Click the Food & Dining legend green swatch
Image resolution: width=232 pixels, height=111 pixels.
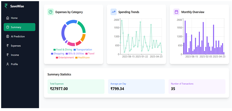54,50
